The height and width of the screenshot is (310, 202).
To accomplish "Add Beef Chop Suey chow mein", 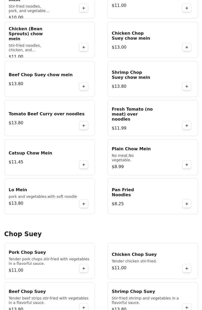I will 84,86.
